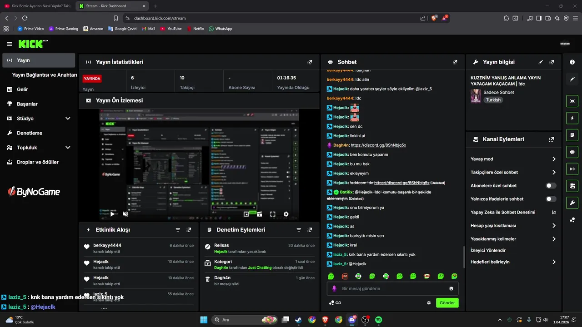Open the hamburger menu beside the Kick logo

10,44
